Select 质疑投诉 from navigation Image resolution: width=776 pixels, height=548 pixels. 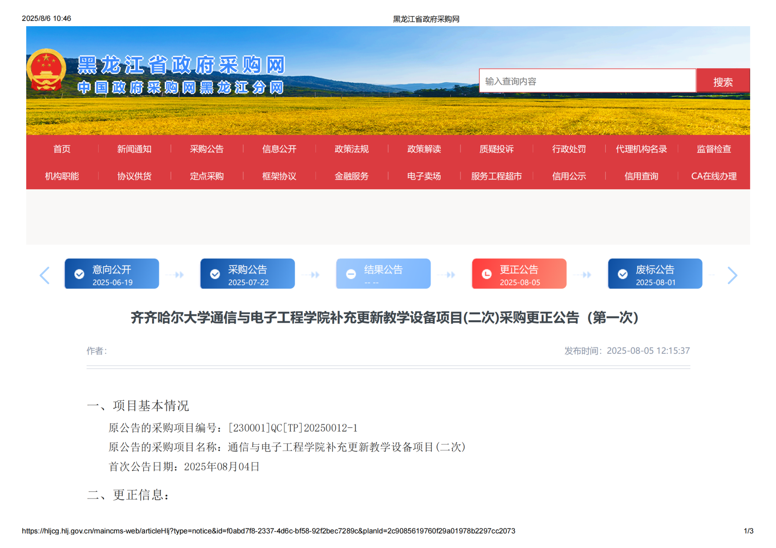(x=496, y=149)
